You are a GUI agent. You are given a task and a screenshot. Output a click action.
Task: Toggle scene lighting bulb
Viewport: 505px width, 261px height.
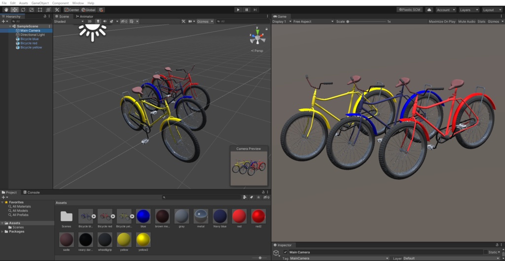click(x=98, y=21)
